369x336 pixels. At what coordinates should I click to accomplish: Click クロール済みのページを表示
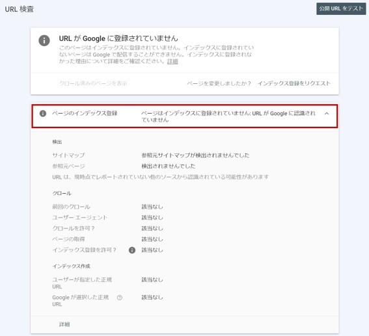pos(93,83)
